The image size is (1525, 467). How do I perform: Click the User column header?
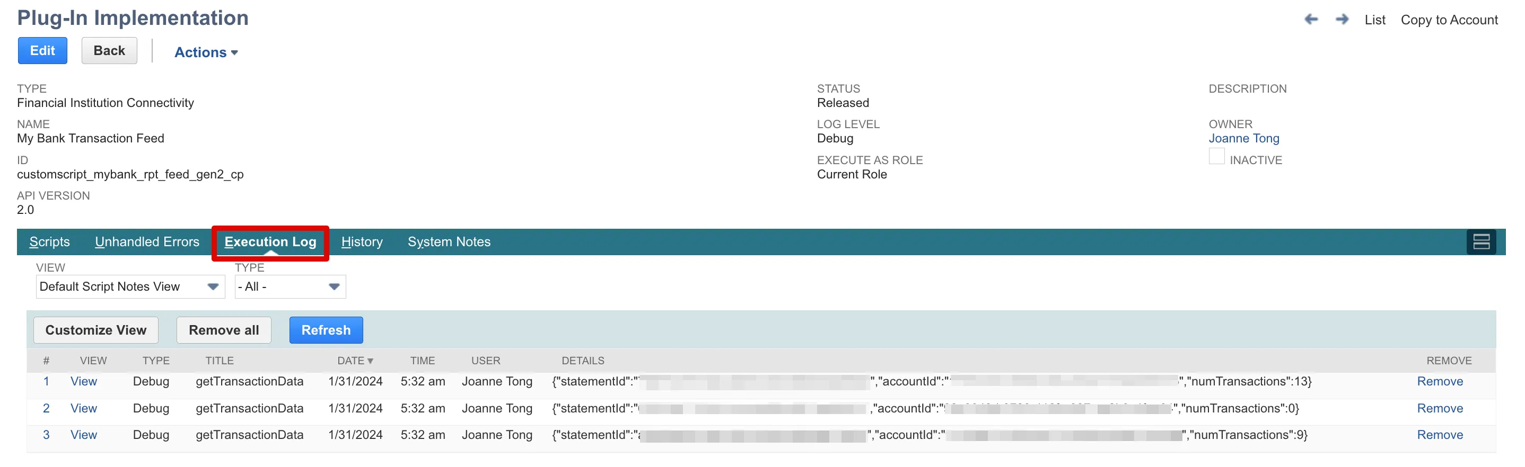coord(485,361)
